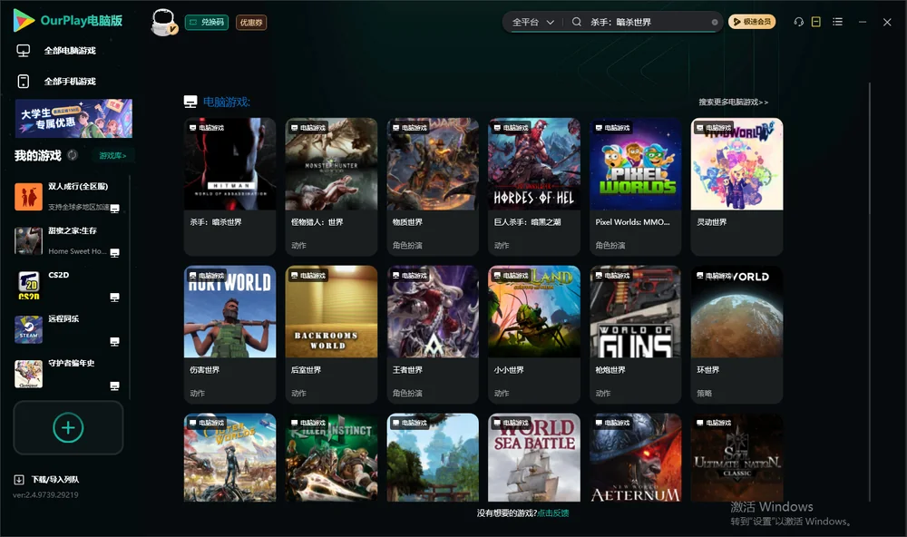Click the yellow square icon beside the headset
Screen dimensions: 907x537
[816, 22]
